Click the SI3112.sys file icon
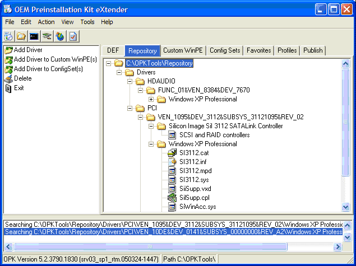356x266 pixels. pos(172,180)
